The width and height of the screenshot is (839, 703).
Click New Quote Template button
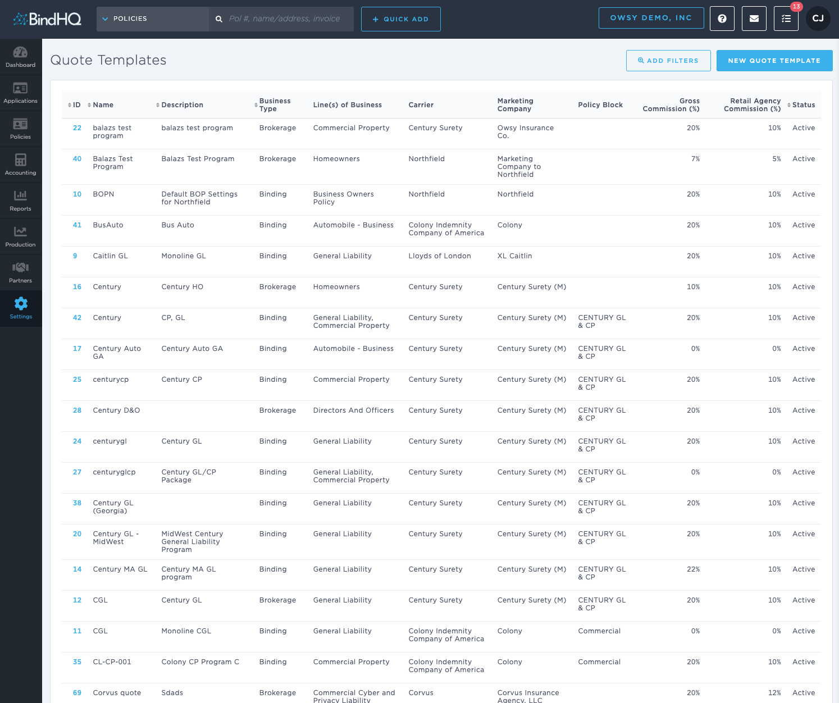tap(774, 61)
